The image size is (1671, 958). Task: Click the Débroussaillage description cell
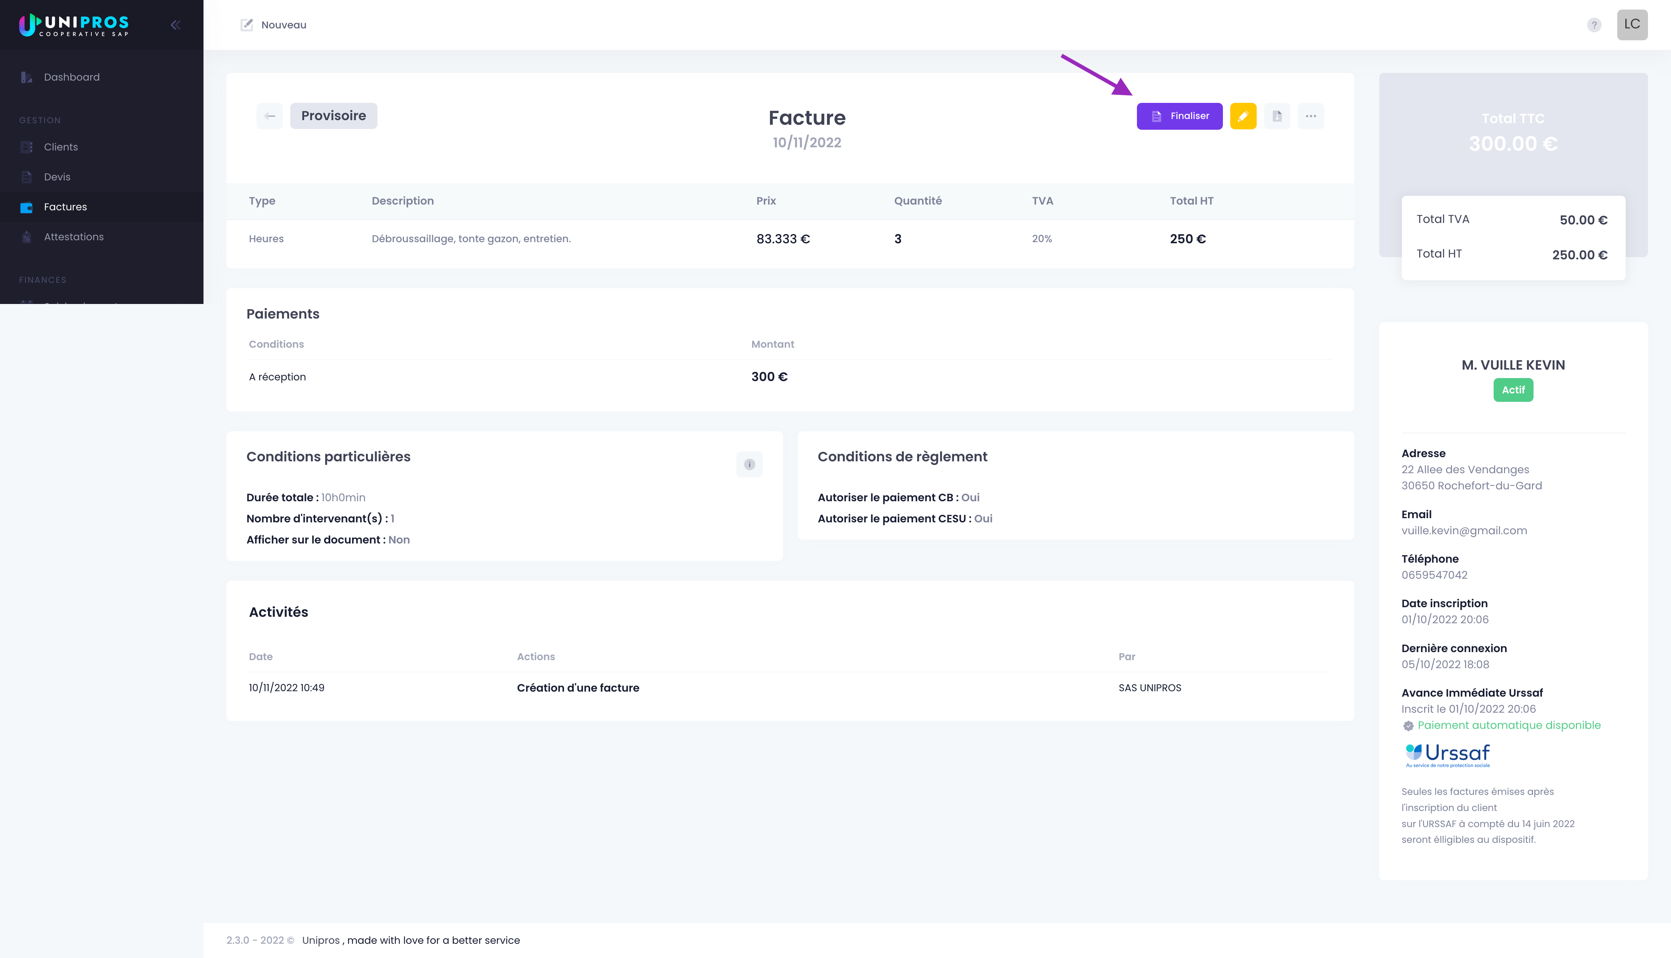pos(471,239)
